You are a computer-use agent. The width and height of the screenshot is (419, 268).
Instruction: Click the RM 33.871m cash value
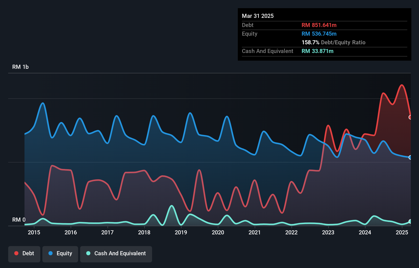tap(317, 51)
